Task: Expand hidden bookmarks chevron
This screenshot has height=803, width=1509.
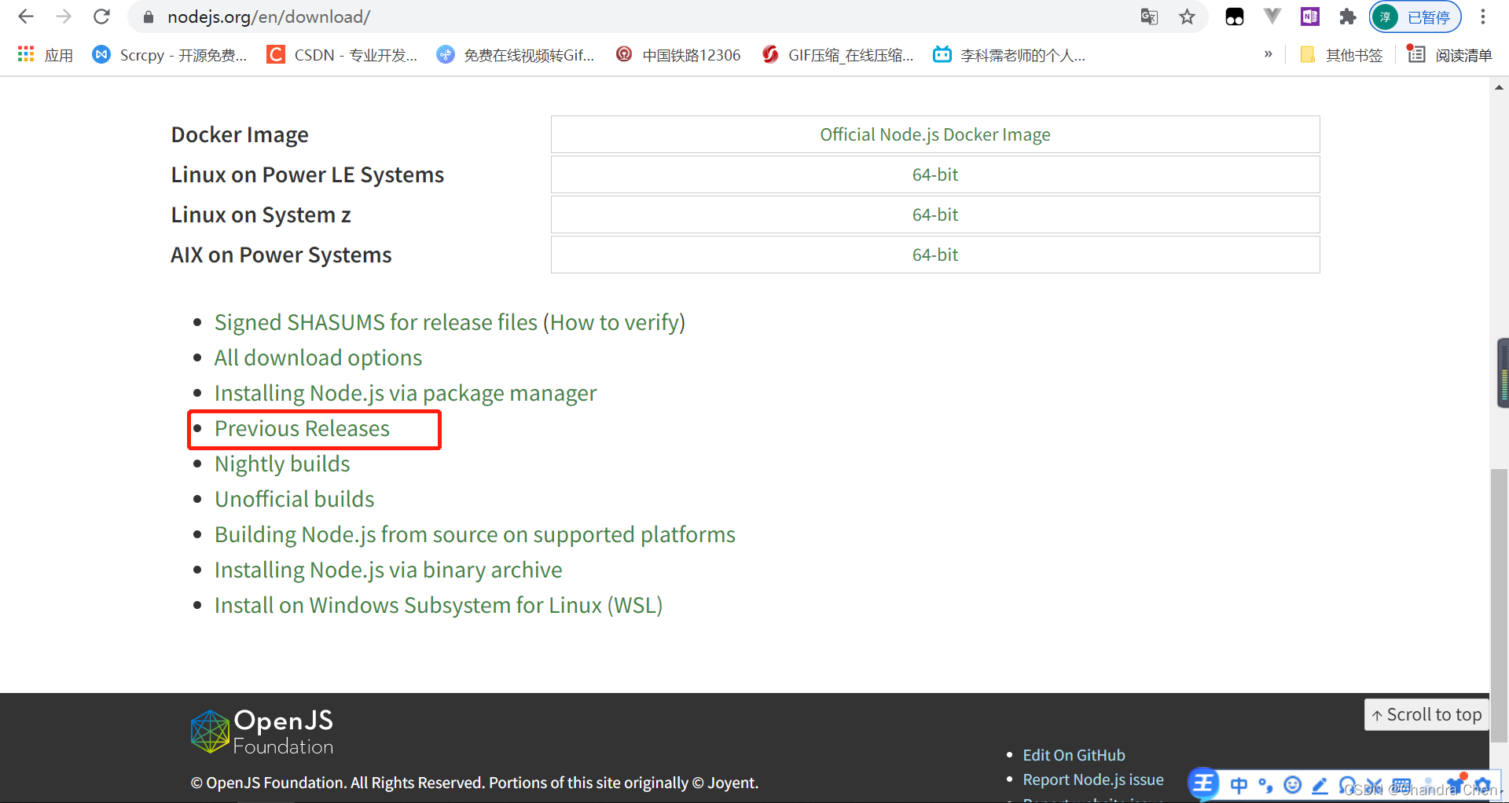Action: click(x=1268, y=54)
